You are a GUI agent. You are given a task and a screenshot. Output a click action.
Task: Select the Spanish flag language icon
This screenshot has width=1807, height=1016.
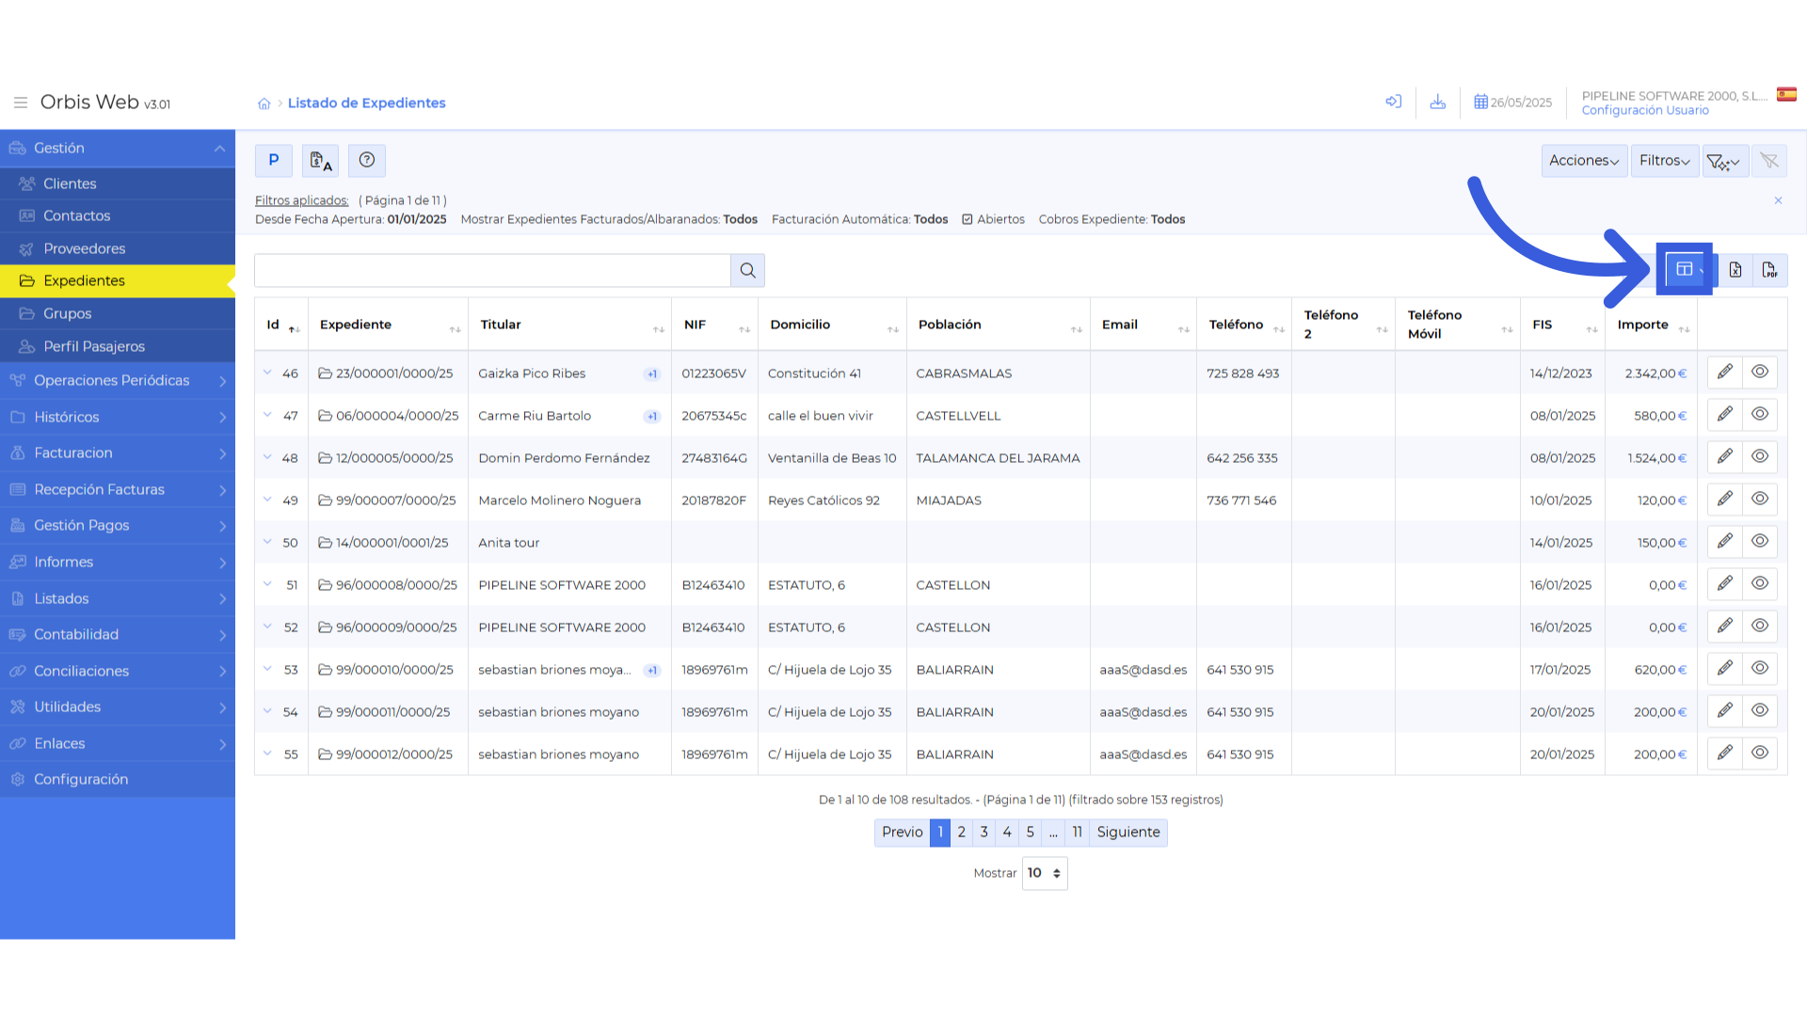[x=1786, y=94]
